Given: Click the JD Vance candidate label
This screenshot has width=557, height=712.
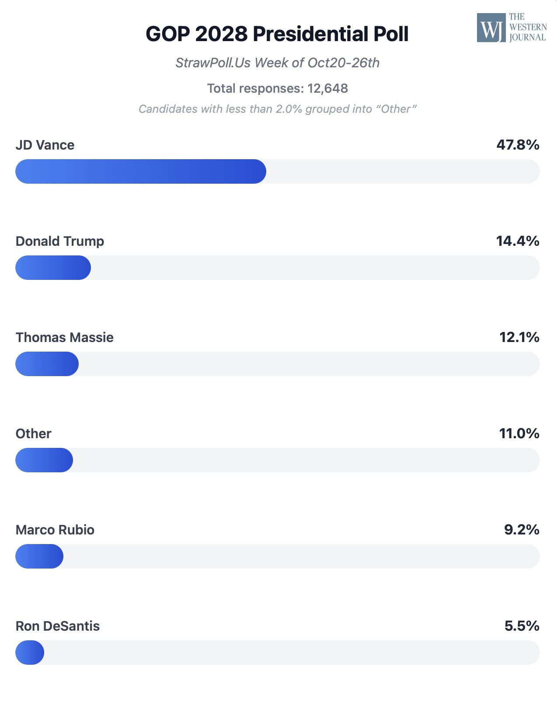Looking at the screenshot, I should pyautogui.click(x=45, y=145).
